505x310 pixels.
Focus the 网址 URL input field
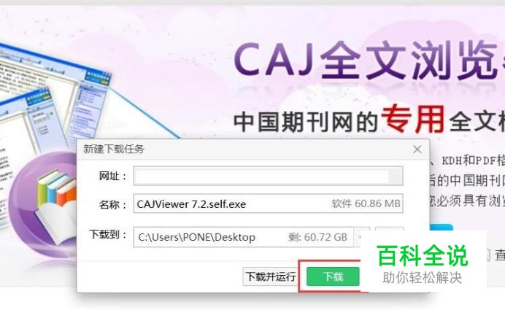coord(268,176)
